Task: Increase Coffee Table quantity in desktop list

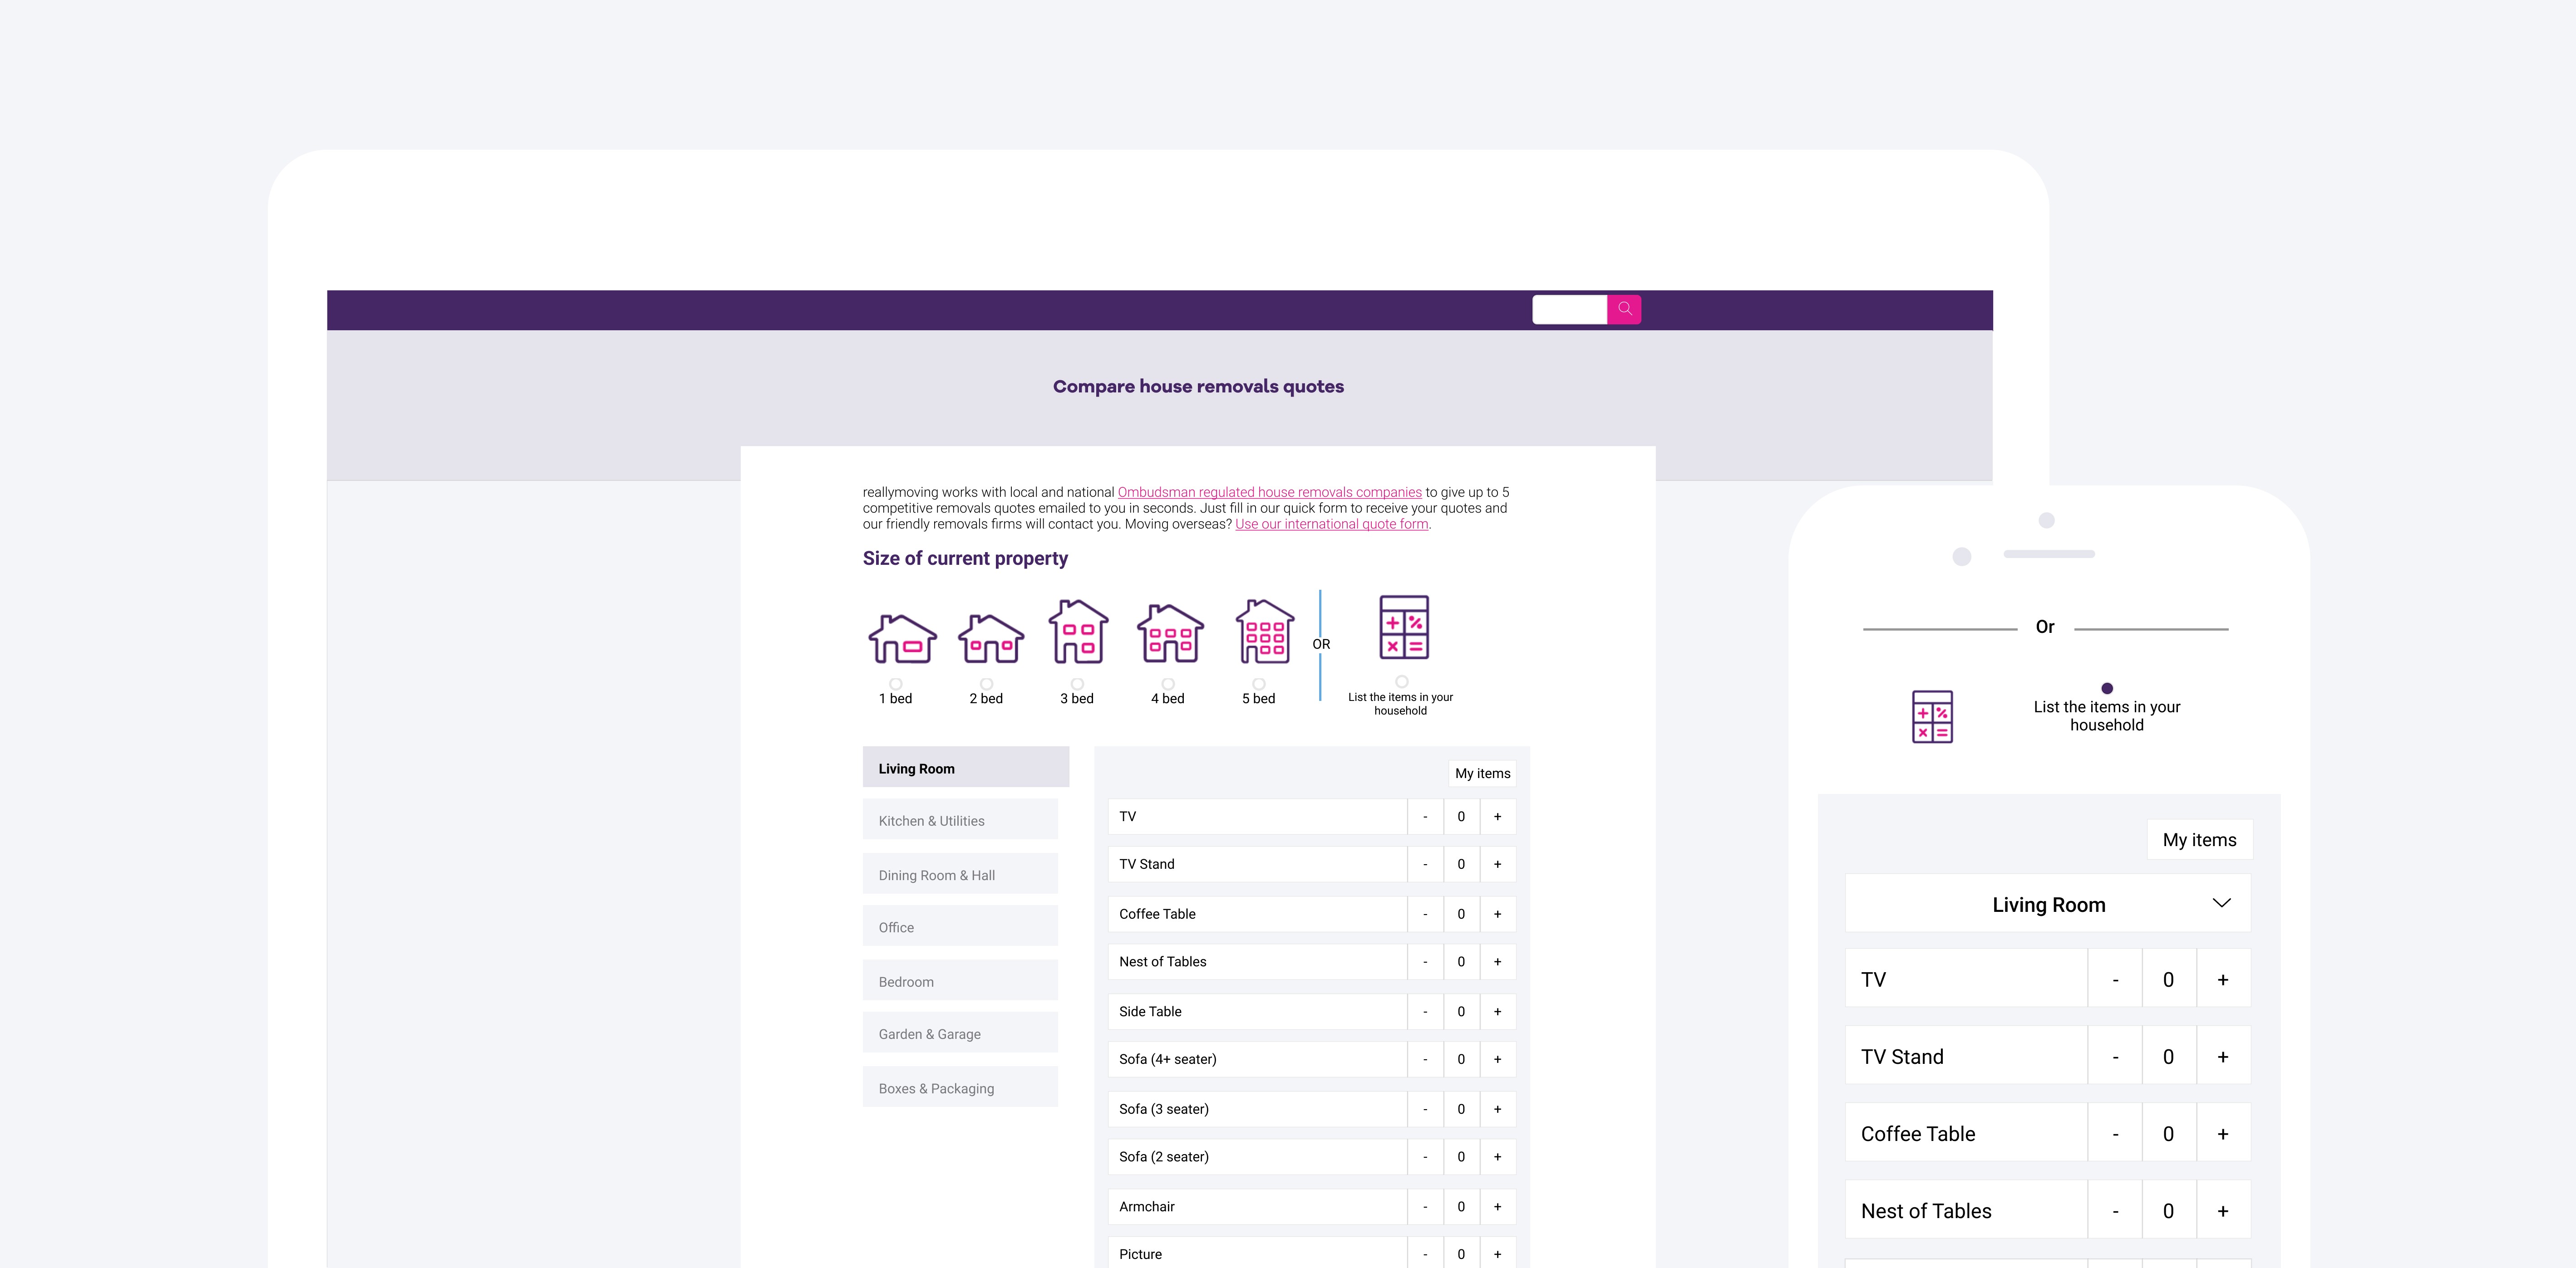Action: [x=1497, y=913]
